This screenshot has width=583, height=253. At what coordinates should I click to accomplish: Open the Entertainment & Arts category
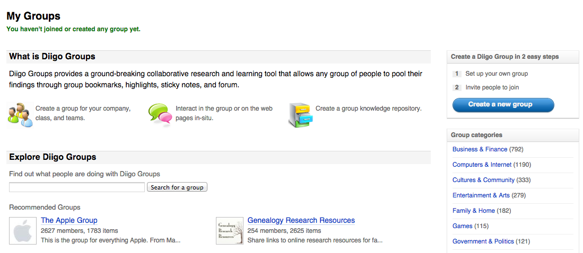(481, 195)
